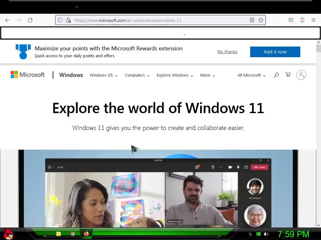Screen dimensions: 321x240
Task: Toggle reader view icon in address bar
Action: pos(252,20)
